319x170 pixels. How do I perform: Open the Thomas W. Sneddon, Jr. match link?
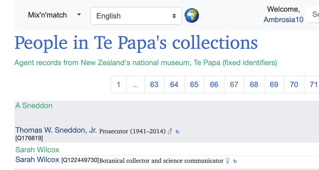(x=56, y=130)
